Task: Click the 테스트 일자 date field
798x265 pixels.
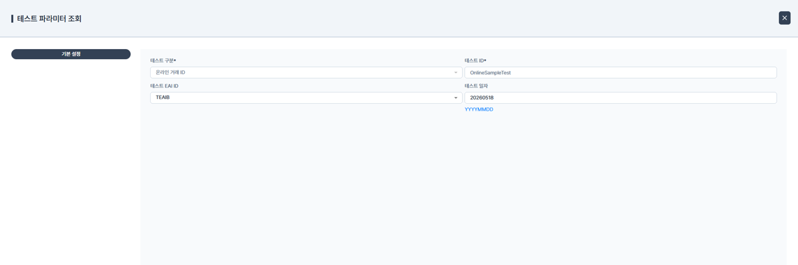Action: (620, 98)
